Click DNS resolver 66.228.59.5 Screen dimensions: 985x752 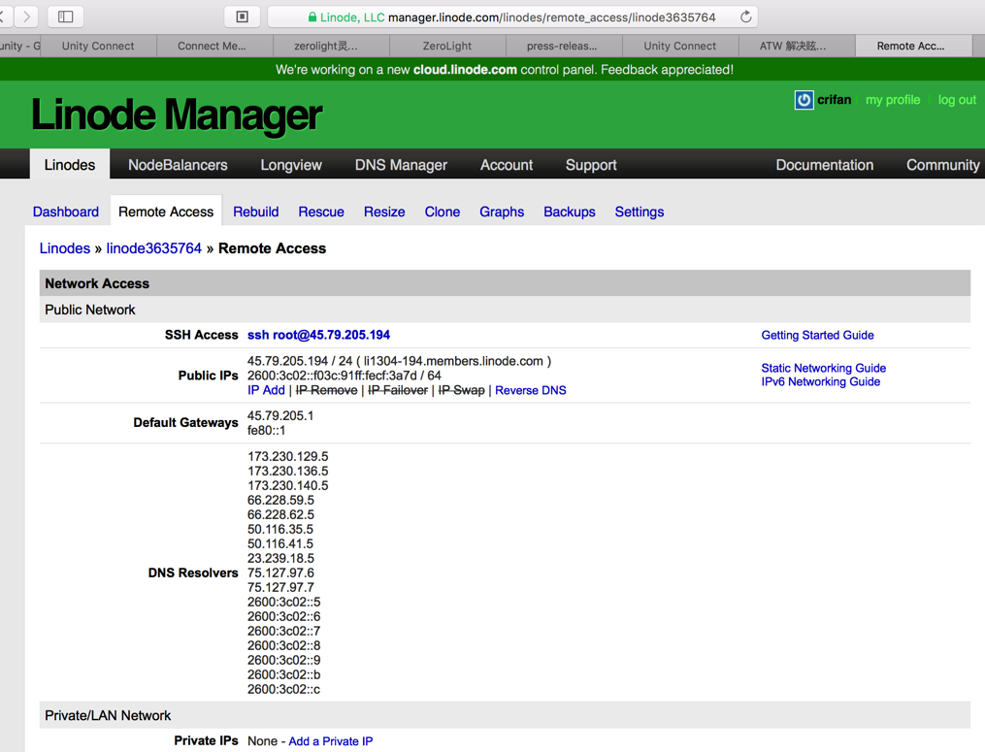point(280,500)
